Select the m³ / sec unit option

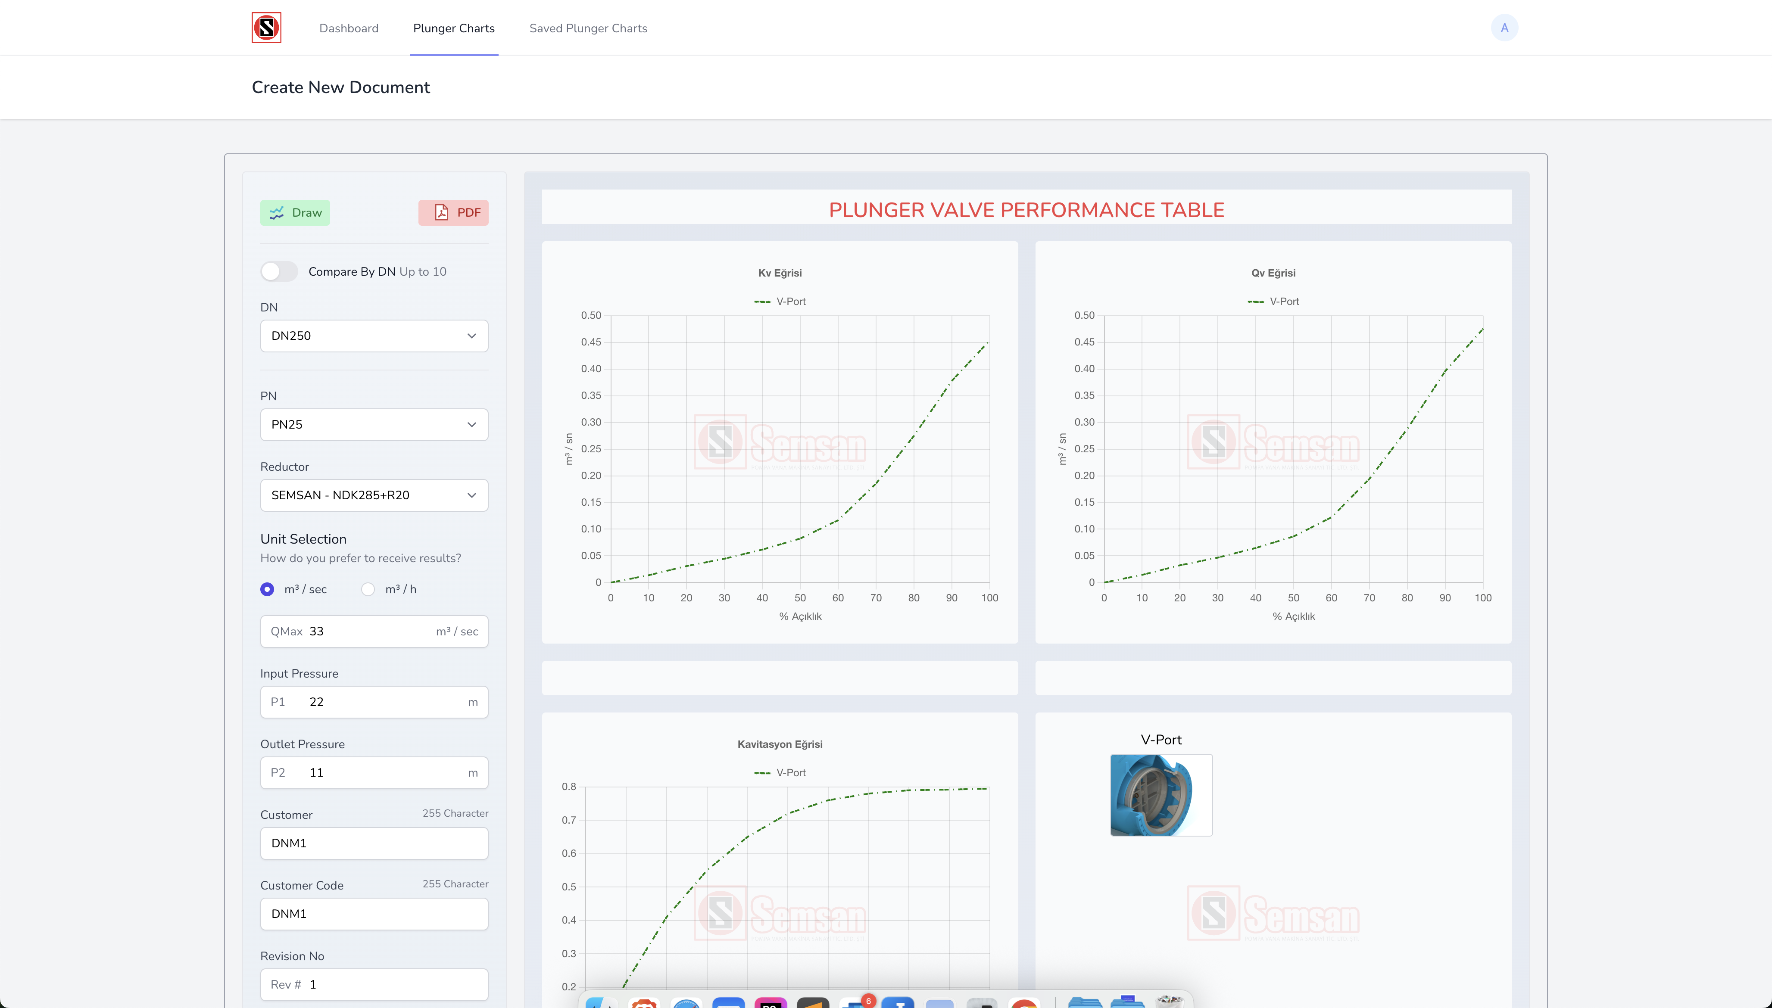pos(267,589)
